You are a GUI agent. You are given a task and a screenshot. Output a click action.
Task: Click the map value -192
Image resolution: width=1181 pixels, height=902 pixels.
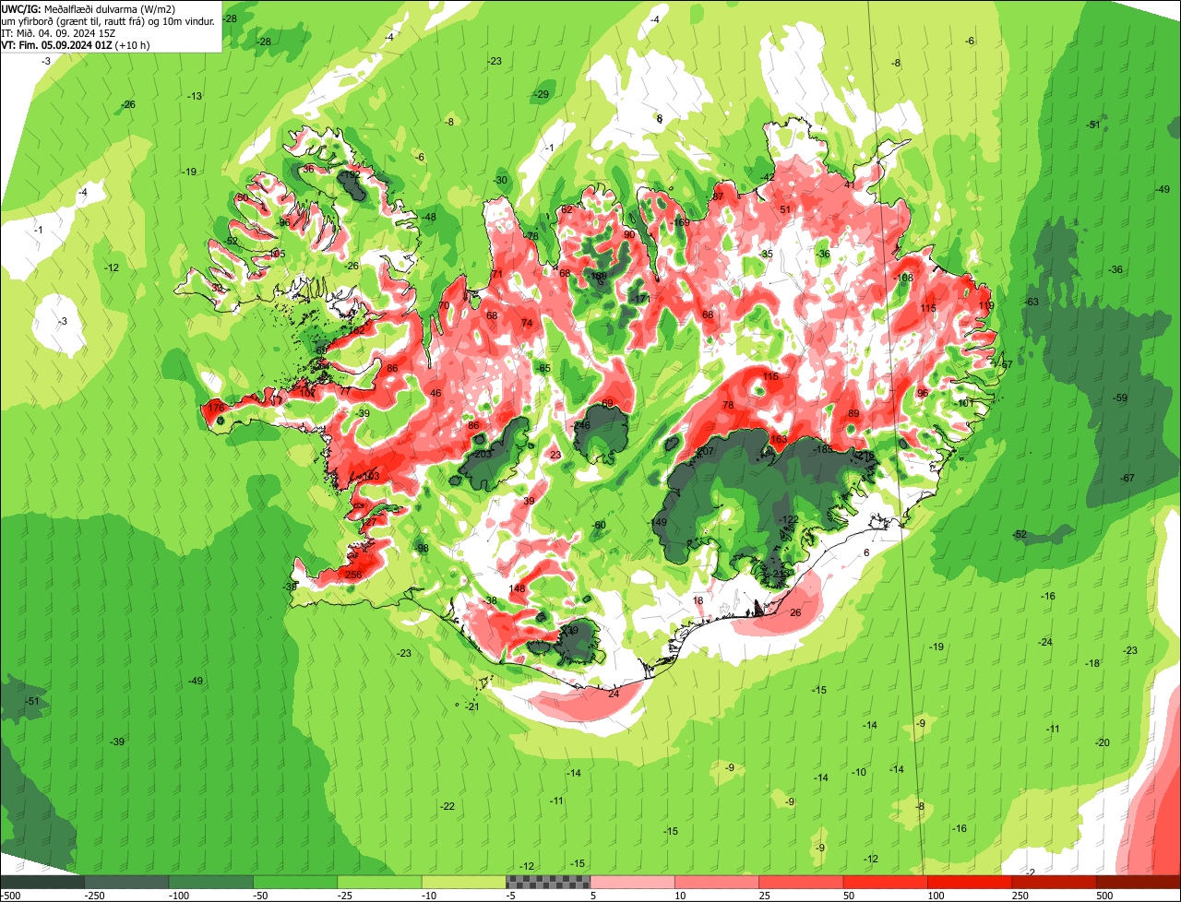[351, 174]
